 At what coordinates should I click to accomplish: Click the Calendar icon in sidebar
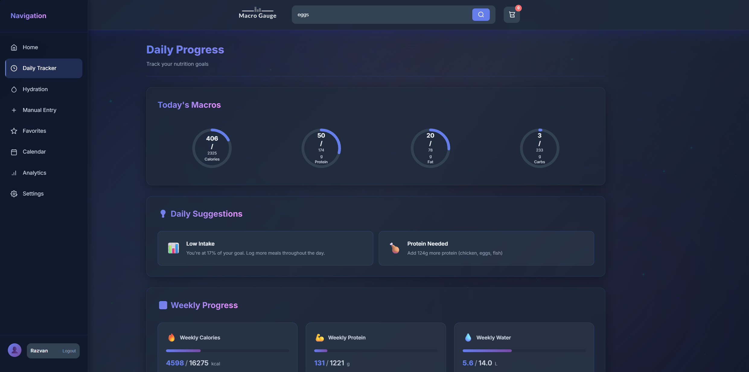pos(14,152)
